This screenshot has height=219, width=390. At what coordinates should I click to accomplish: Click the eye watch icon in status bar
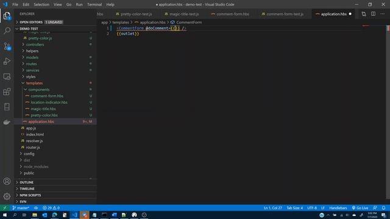click(x=36, y=208)
